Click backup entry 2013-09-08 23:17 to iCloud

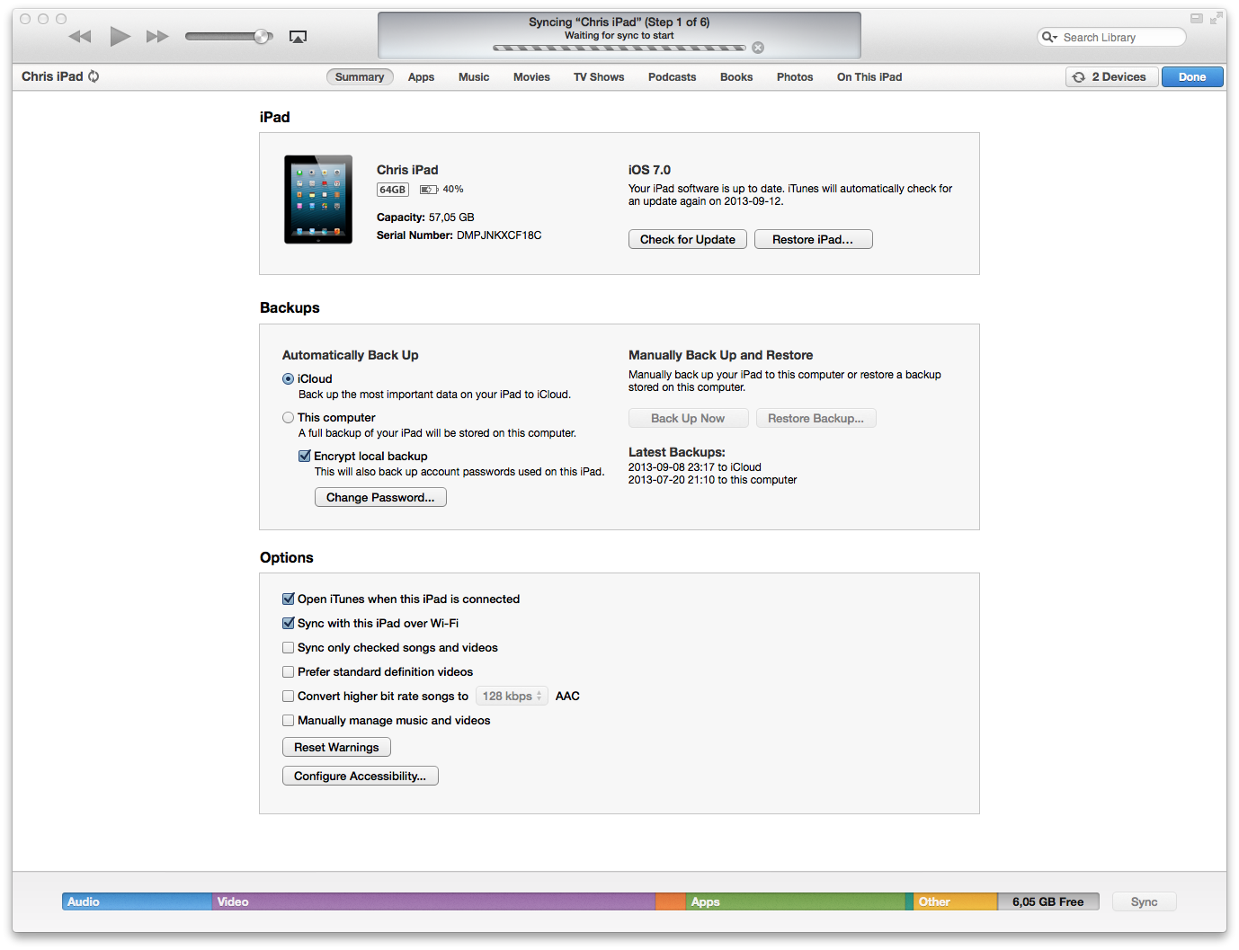click(695, 467)
